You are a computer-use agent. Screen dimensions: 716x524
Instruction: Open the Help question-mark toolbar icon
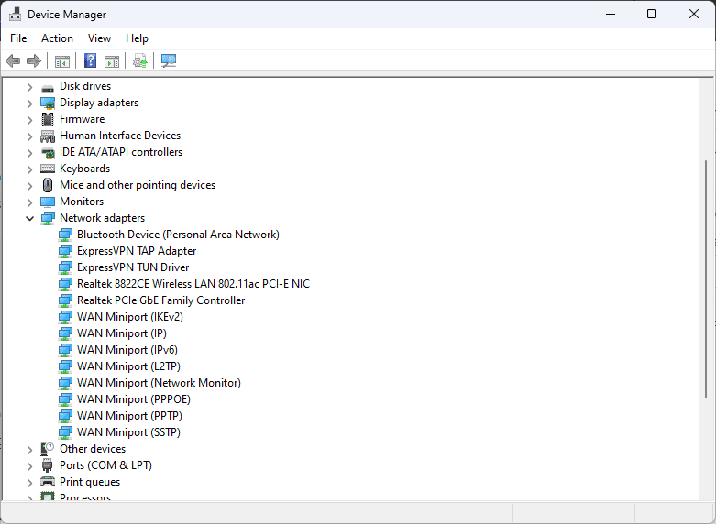[91, 60]
